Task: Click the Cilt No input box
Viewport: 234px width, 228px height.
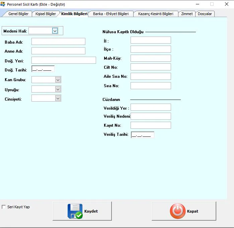Action: (x=151, y=67)
